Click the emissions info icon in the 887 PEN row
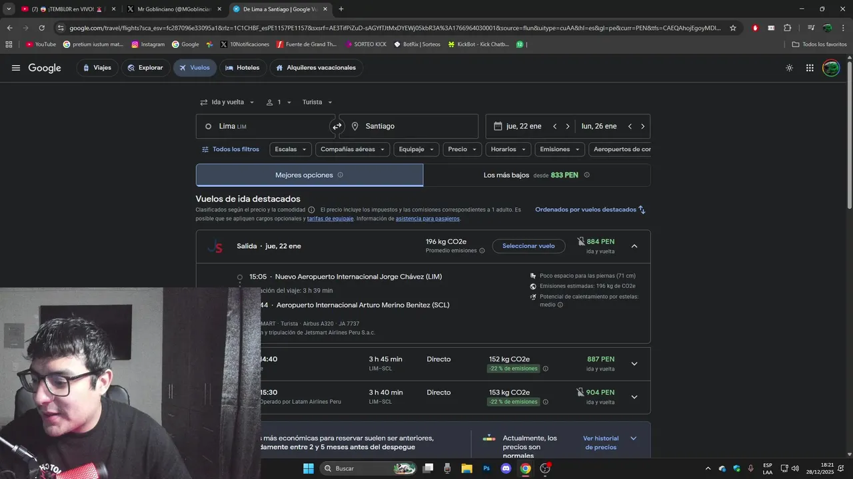This screenshot has width=853, height=479. coord(545,369)
